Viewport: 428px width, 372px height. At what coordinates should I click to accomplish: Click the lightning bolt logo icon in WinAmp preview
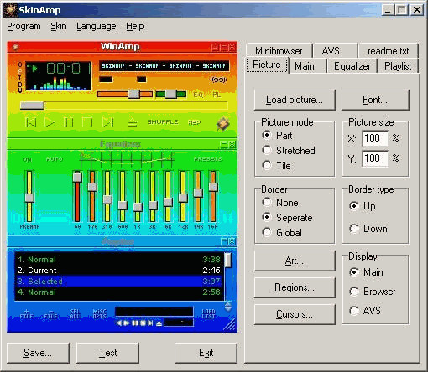point(222,124)
